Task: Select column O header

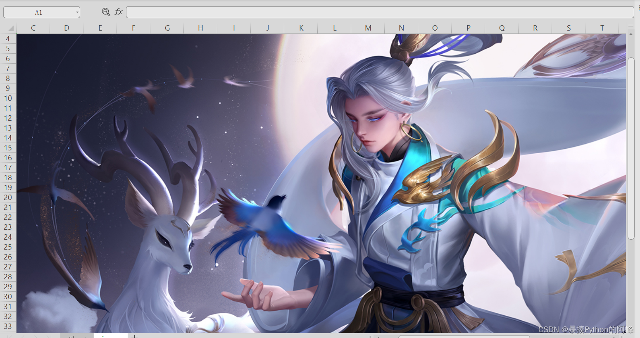Action: point(435,28)
